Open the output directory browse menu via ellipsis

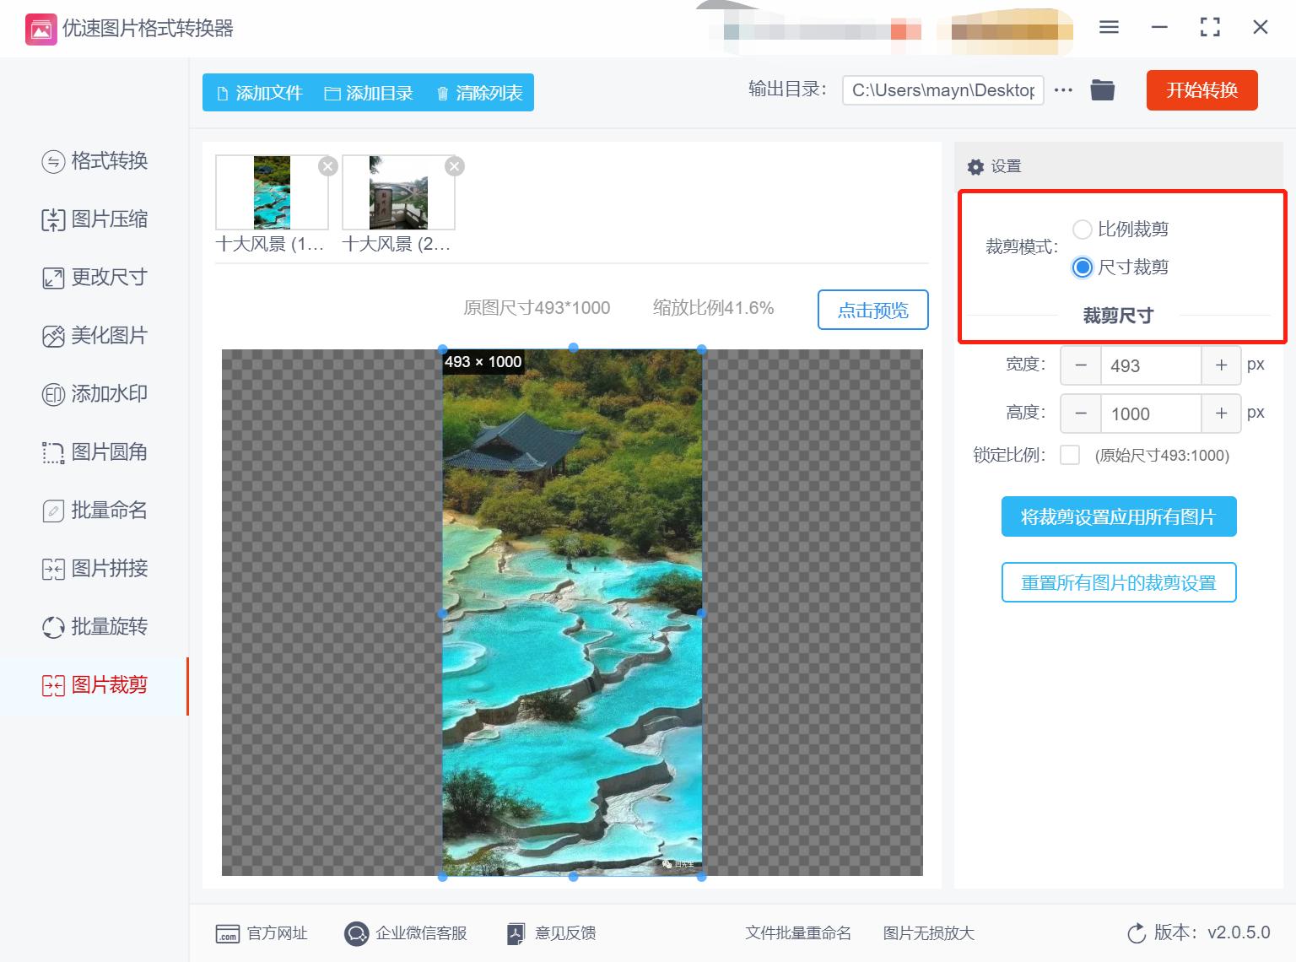(1062, 90)
